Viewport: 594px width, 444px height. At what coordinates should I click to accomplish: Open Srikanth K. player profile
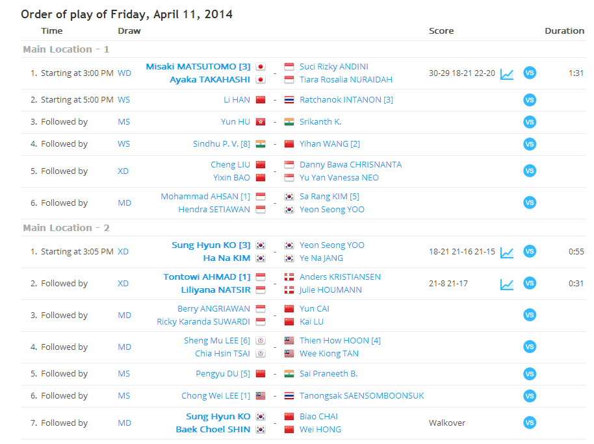click(320, 122)
